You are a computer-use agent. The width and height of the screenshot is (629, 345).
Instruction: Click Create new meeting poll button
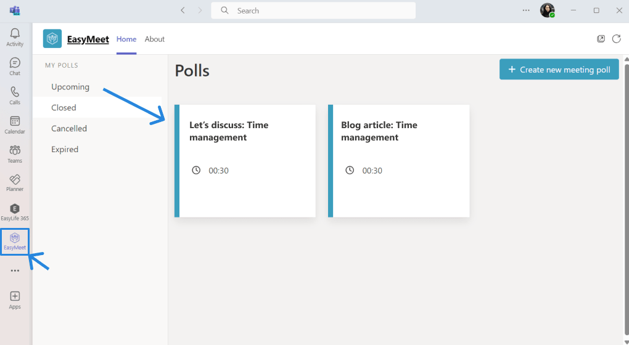tap(559, 70)
